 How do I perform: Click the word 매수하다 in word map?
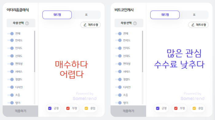click(x=72, y=64)
